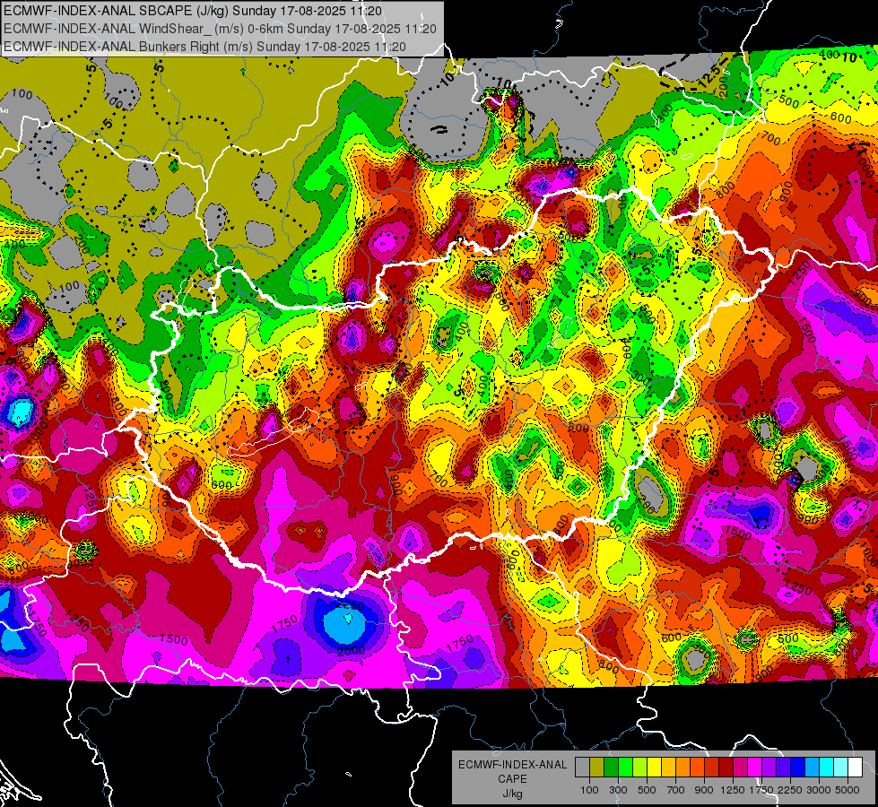878x807 pixels.
Task: Click the dark maroon-red legend swatch before 1250
Action: (x=726, y=767)
